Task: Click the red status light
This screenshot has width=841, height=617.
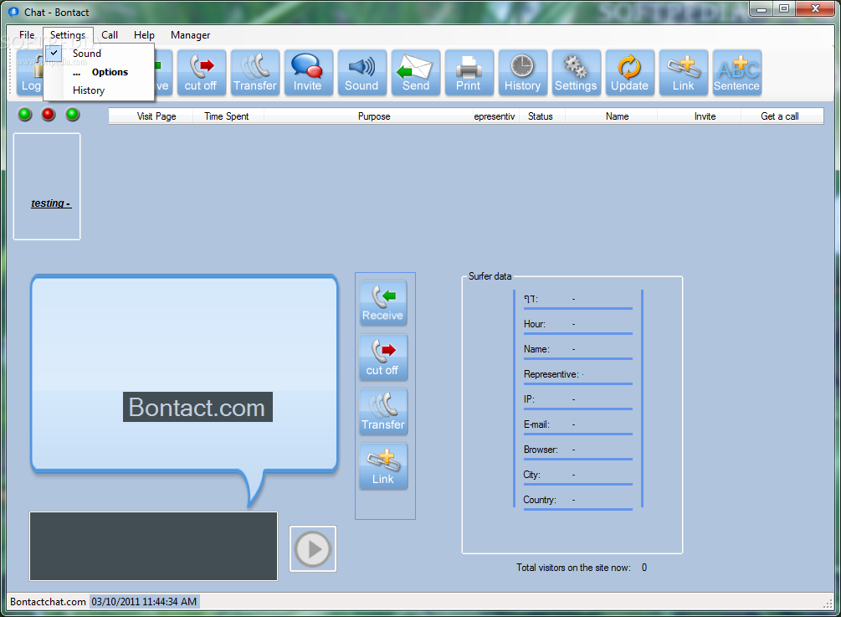Action: [49, 115]
